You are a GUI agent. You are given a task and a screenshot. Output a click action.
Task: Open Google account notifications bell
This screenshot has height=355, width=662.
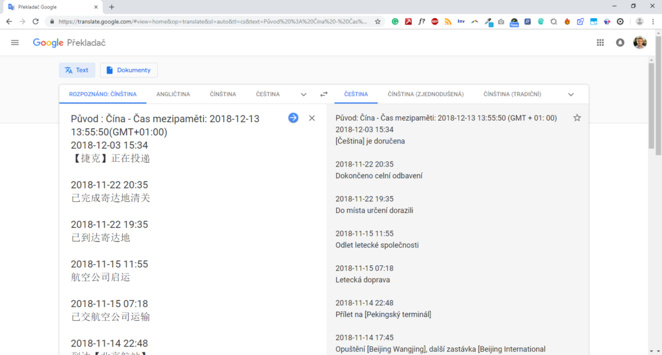[x=620, y=43]
